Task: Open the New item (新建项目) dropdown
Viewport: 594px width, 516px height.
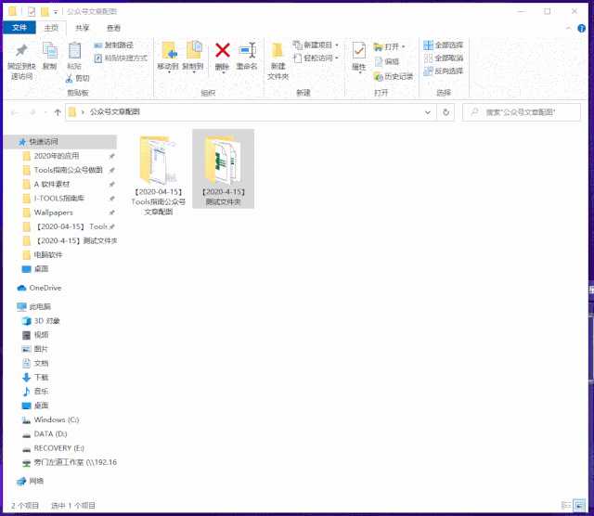Action: point(316,45)
